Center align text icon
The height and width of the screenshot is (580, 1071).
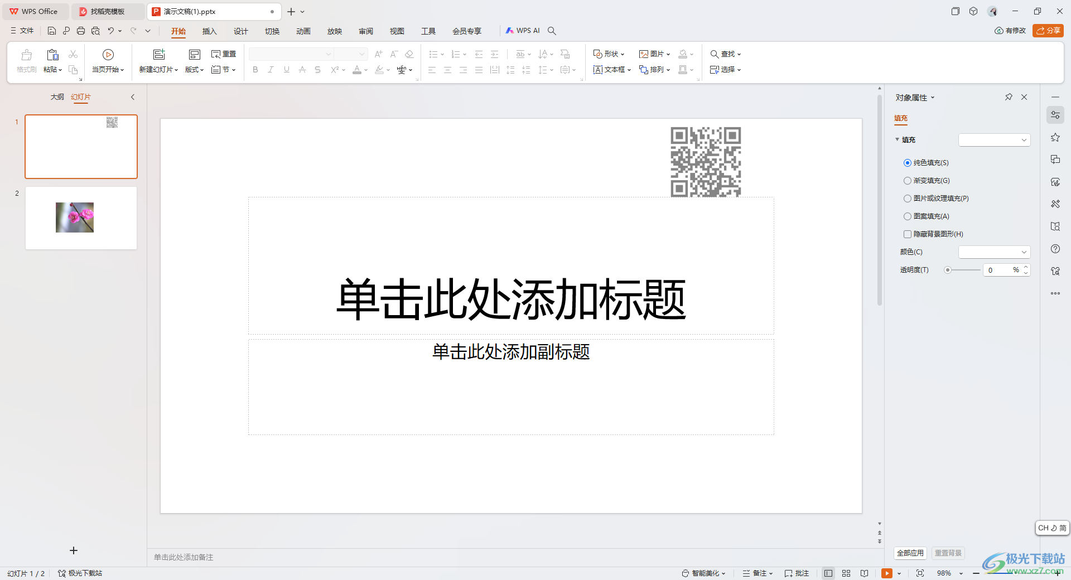(x=448, y=70)
